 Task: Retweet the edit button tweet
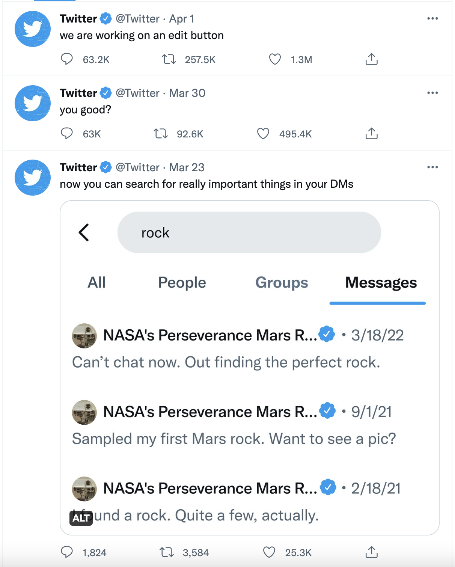pos(169,59)
